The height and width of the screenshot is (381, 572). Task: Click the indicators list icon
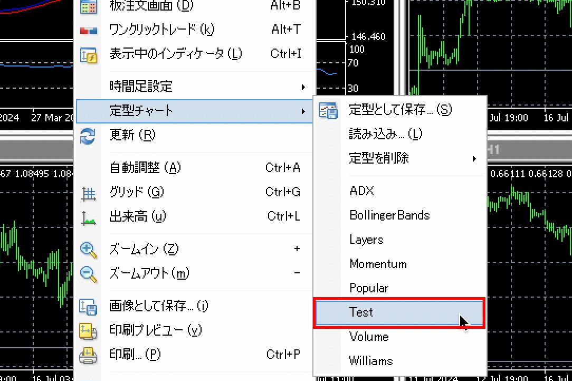(88, 54)
